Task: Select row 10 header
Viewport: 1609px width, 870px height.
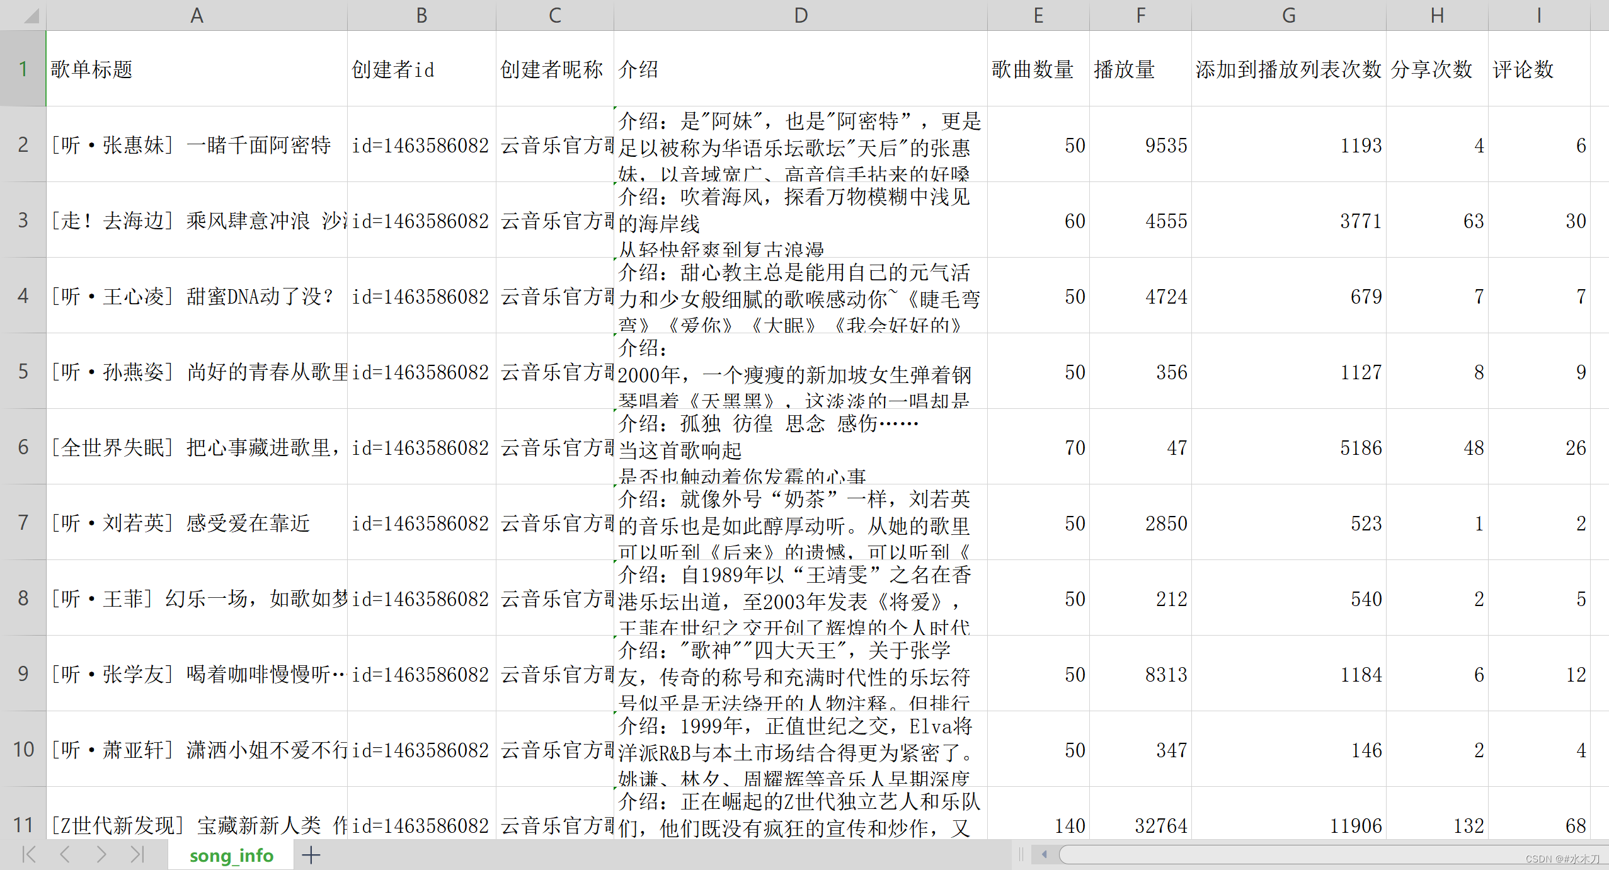Action: 23,749
